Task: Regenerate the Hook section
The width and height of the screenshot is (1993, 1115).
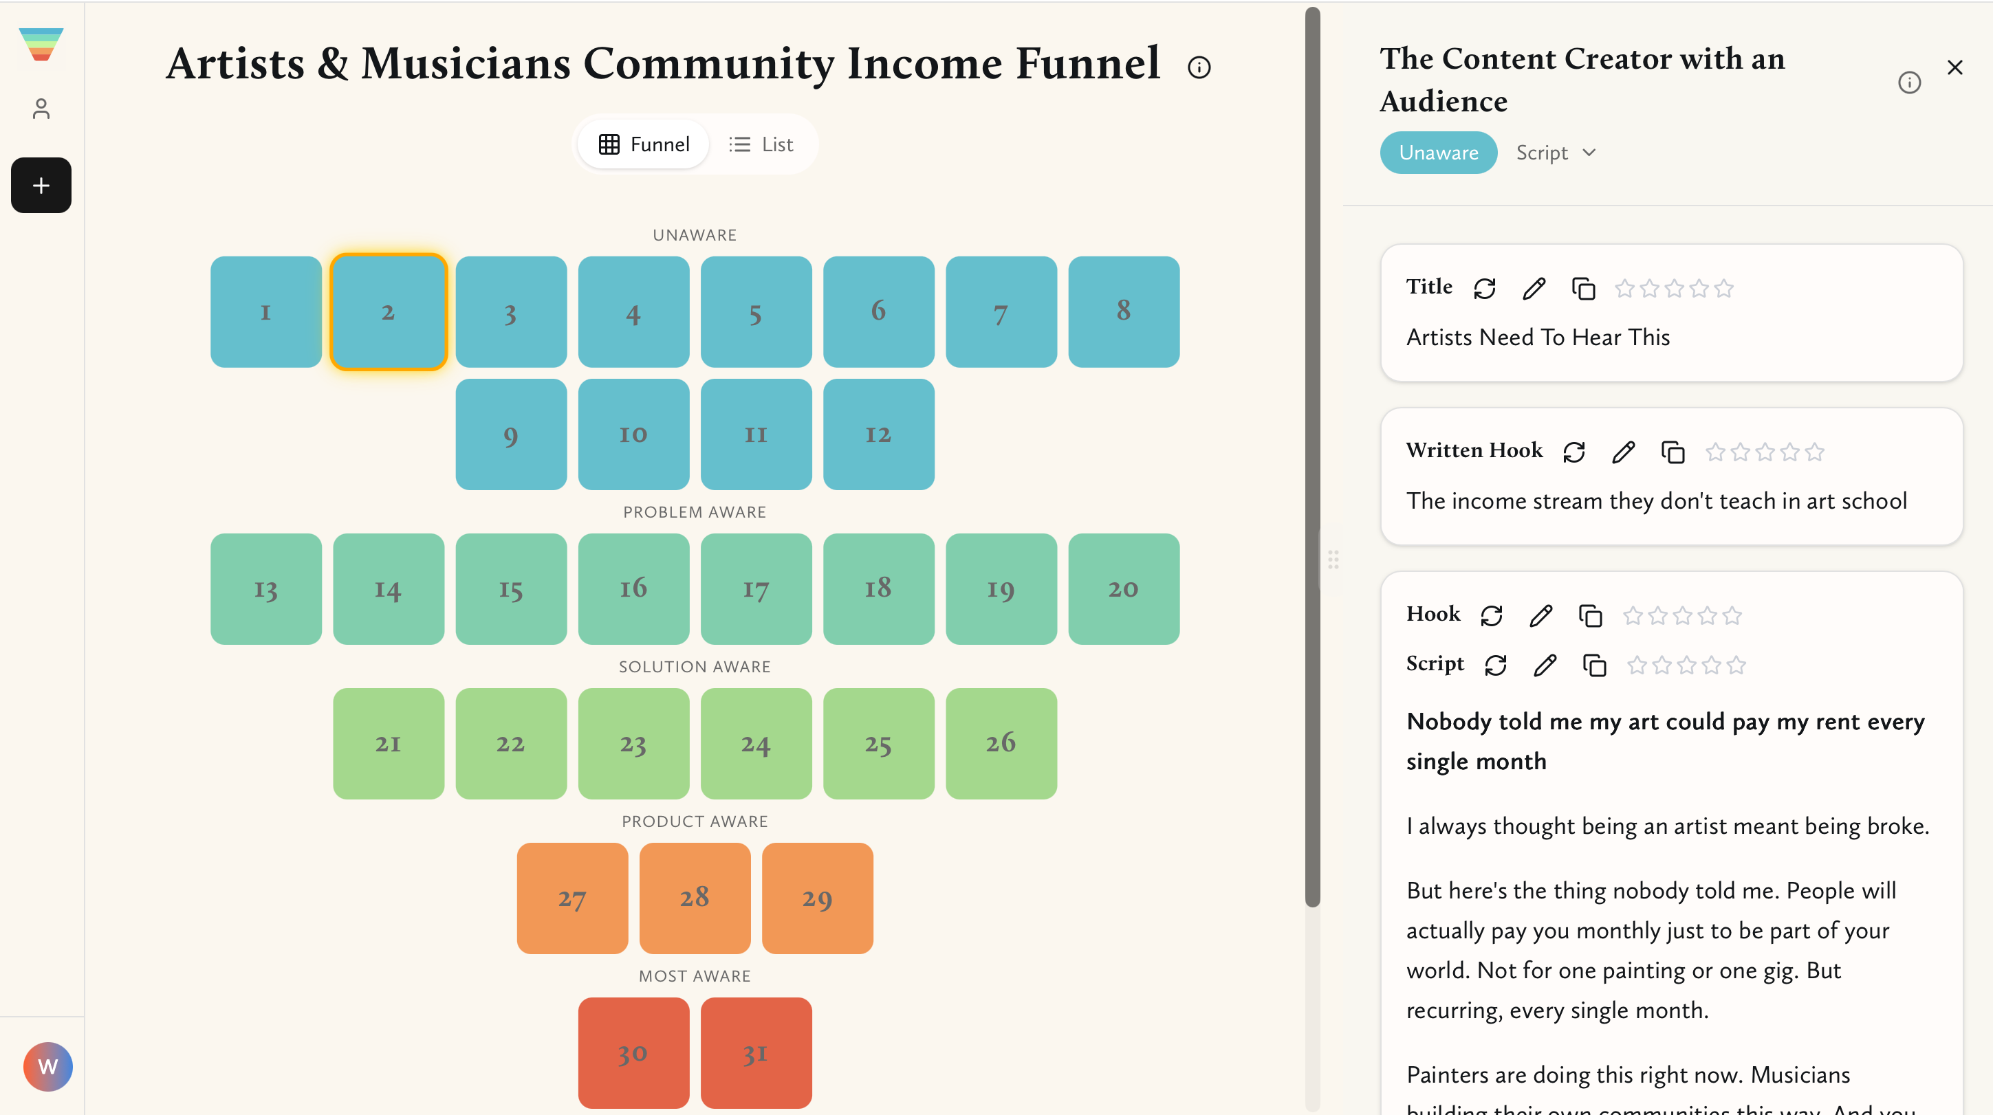Action: pyautogui.click(x=1491, y=615)
